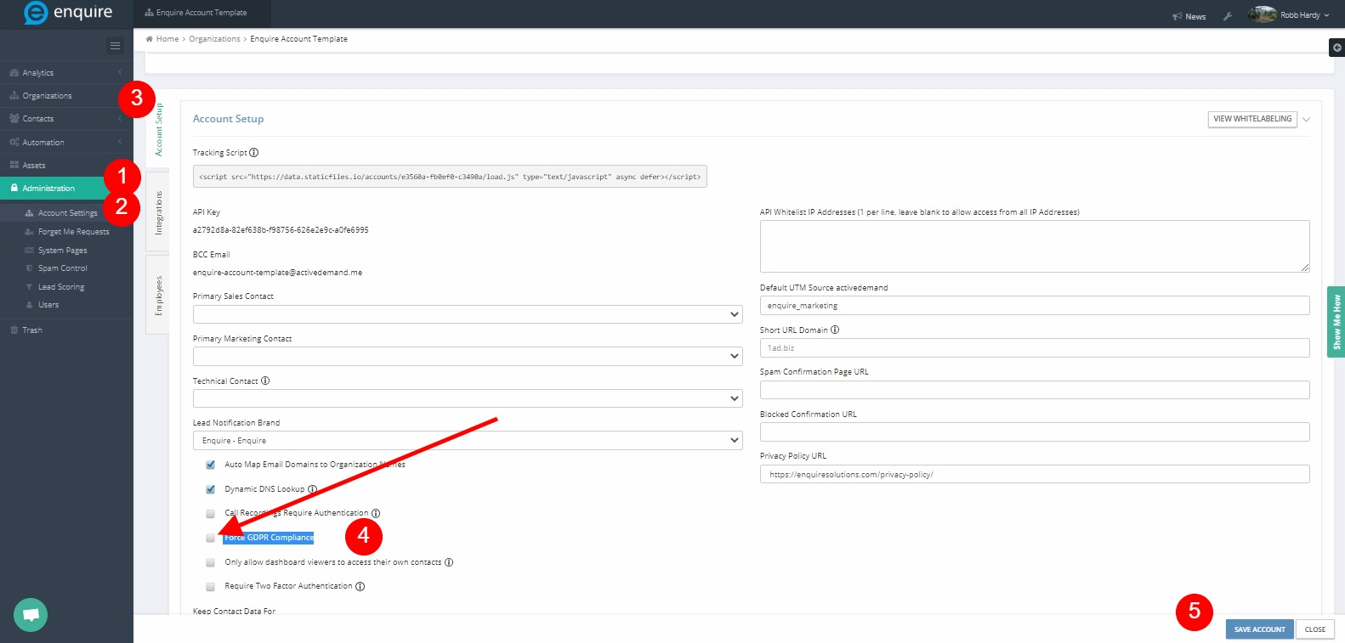
Task: Click the help icon at top right
Action: (x=1336, y=48)
